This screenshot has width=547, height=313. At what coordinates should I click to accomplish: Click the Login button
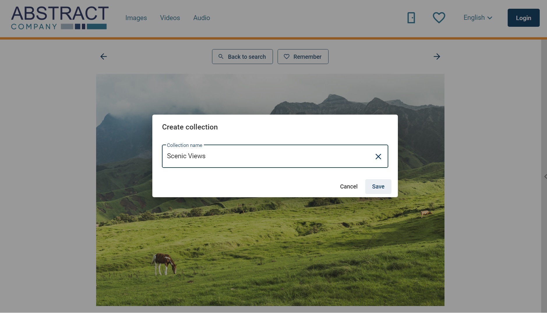[523, 18]
